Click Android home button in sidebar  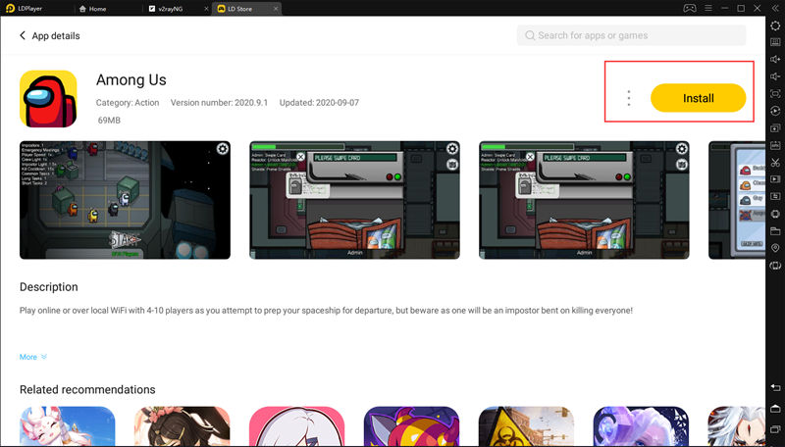click(x=775, y=409)
